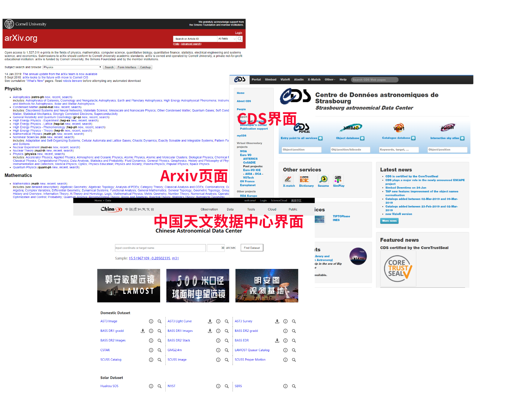
Task: Expand the Other menu in CDS navbar
Action: [x=330, y=80]
